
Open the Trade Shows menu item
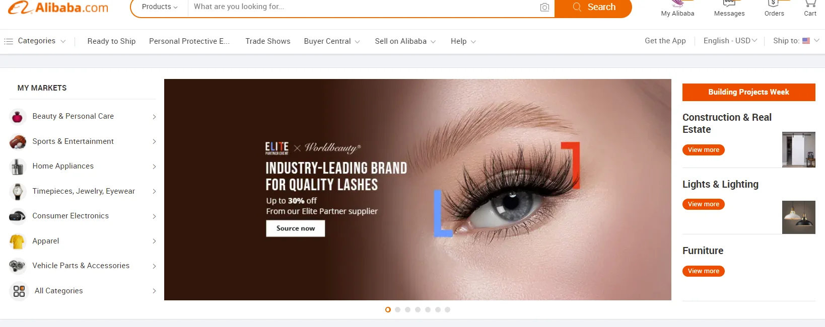pyautogui.click(x=268, y=41)
